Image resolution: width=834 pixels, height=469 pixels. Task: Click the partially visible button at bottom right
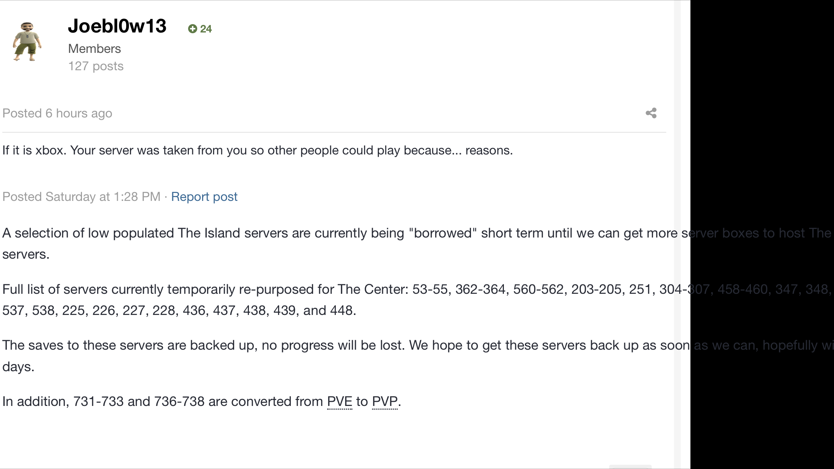(630, 467)
